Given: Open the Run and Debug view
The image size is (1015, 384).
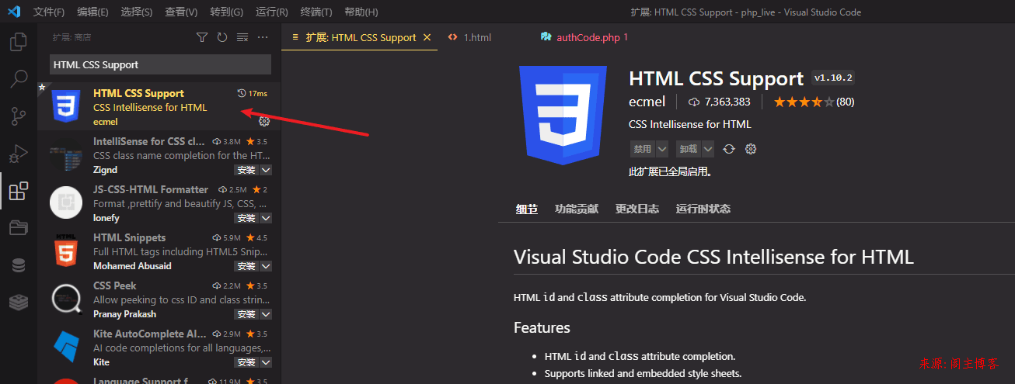Looking at the screenshot, I should pyautogui.click(x=19, y=154).
